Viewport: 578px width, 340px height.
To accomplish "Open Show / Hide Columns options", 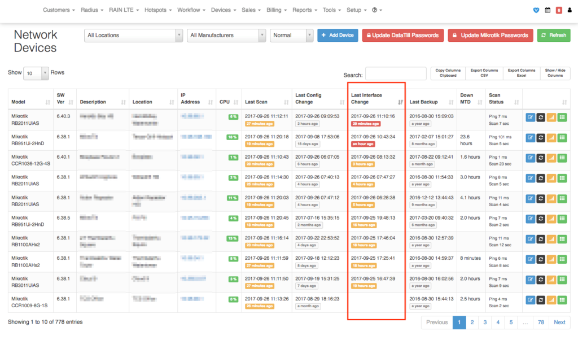I will [x=555, y=73].
